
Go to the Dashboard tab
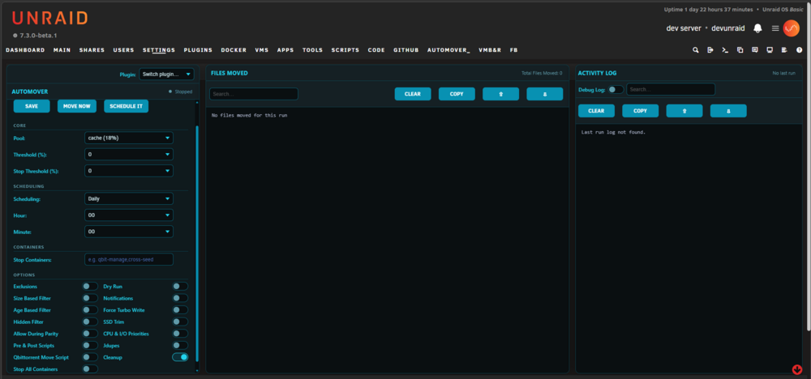(25, 50)
